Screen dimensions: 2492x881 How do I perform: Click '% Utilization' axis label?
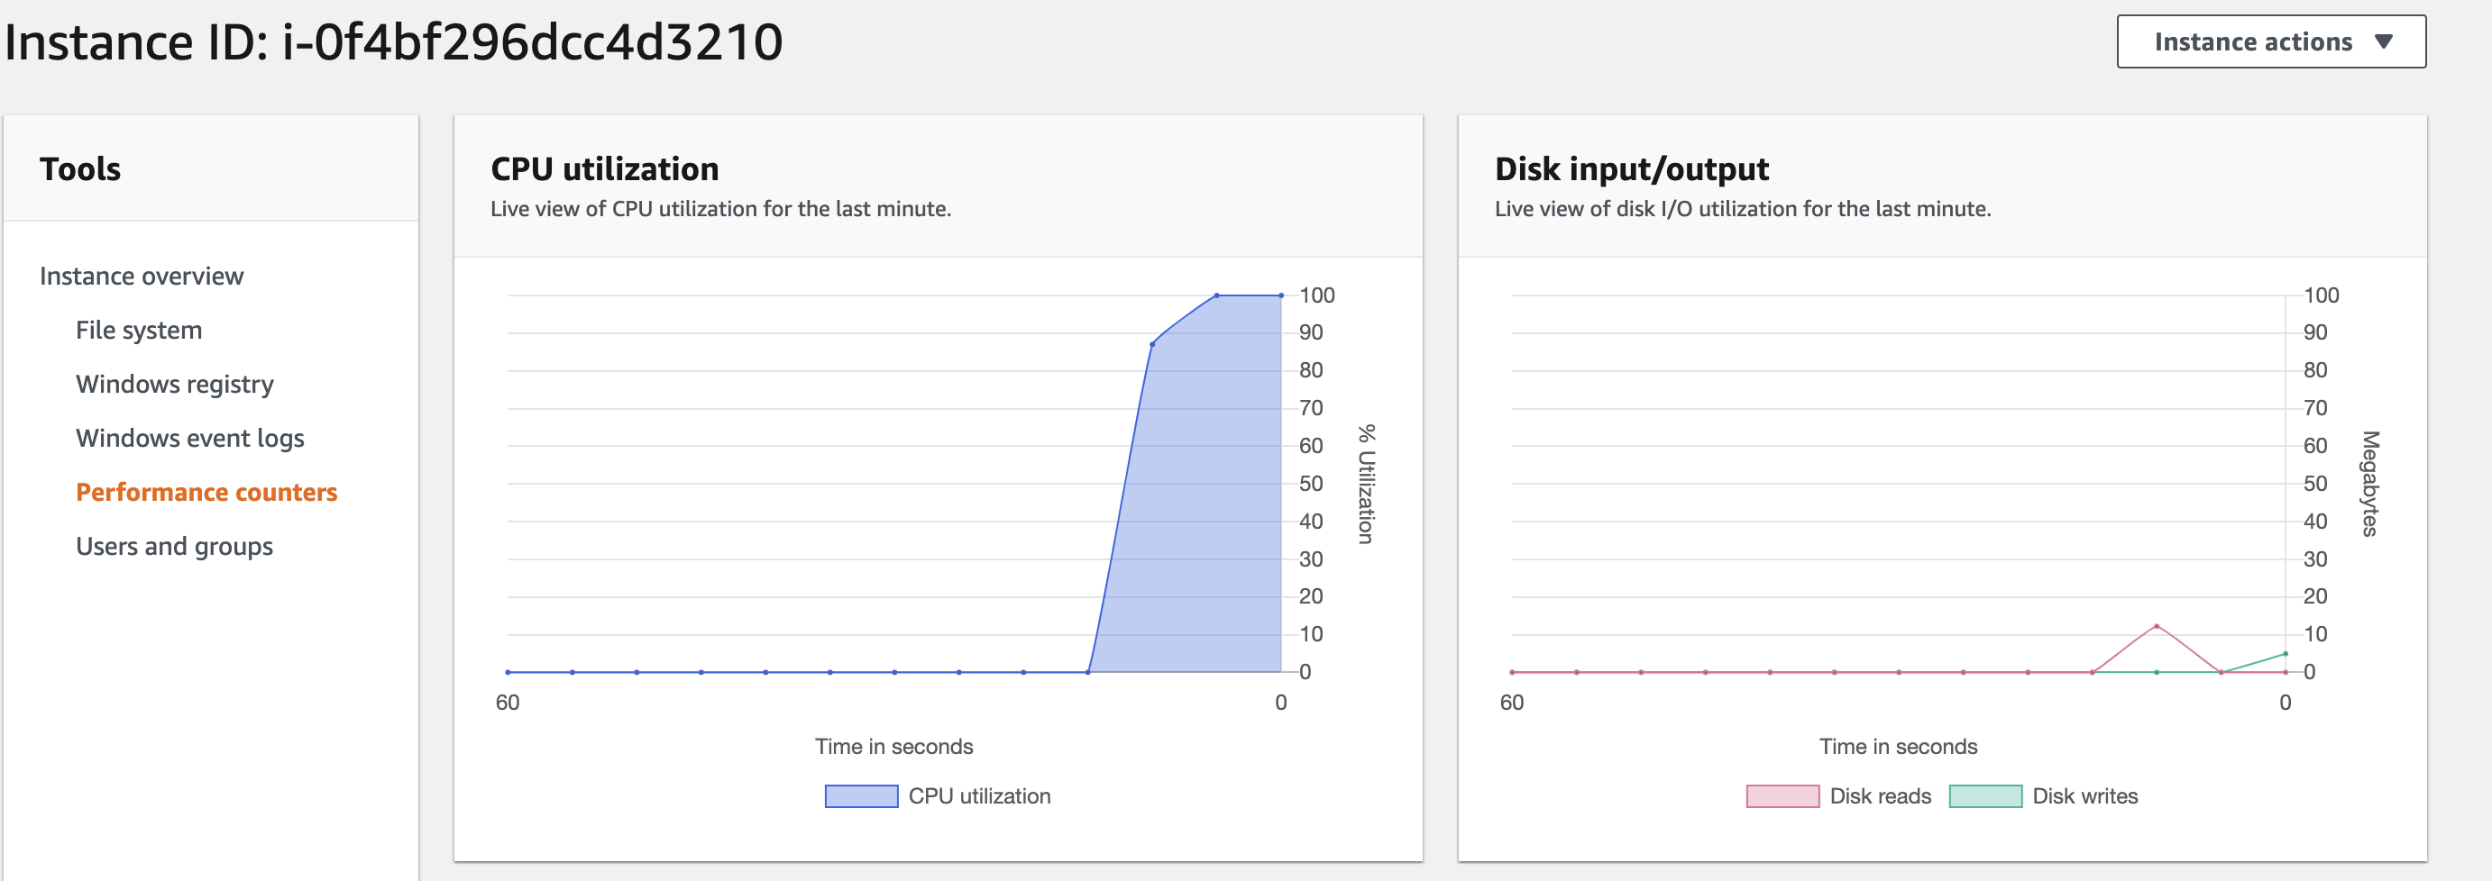coord(1365,484)
